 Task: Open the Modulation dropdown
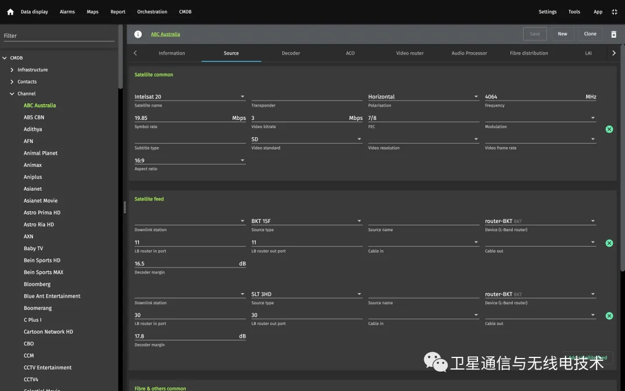click(540, 118)
